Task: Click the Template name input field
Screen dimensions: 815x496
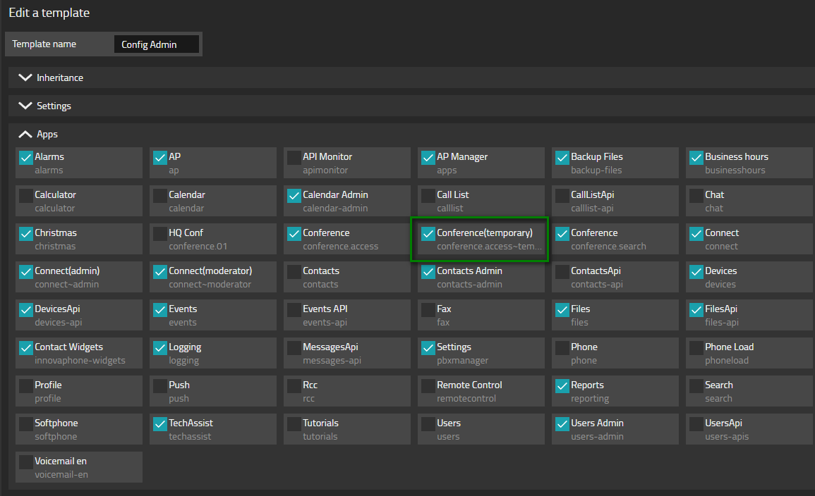Action: 157,44
